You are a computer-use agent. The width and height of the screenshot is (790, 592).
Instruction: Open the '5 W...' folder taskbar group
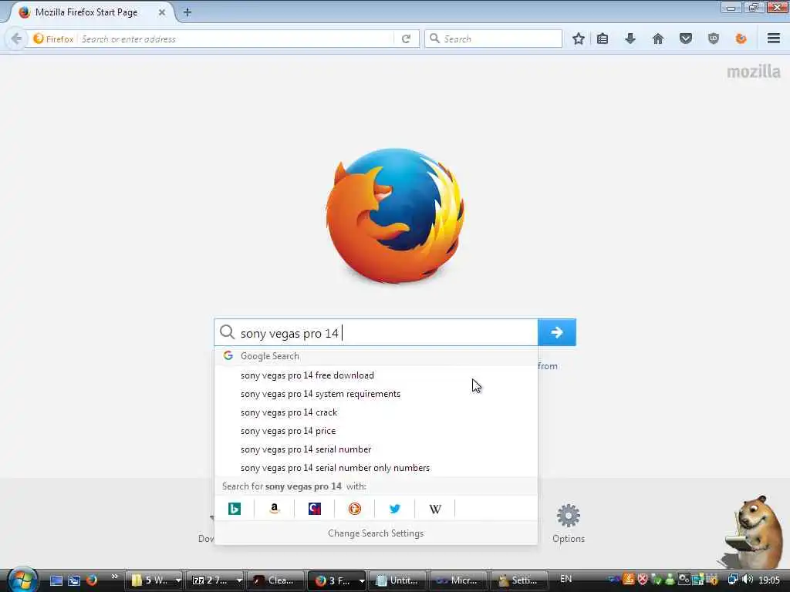pyautogui.click(x=154, y=580)
